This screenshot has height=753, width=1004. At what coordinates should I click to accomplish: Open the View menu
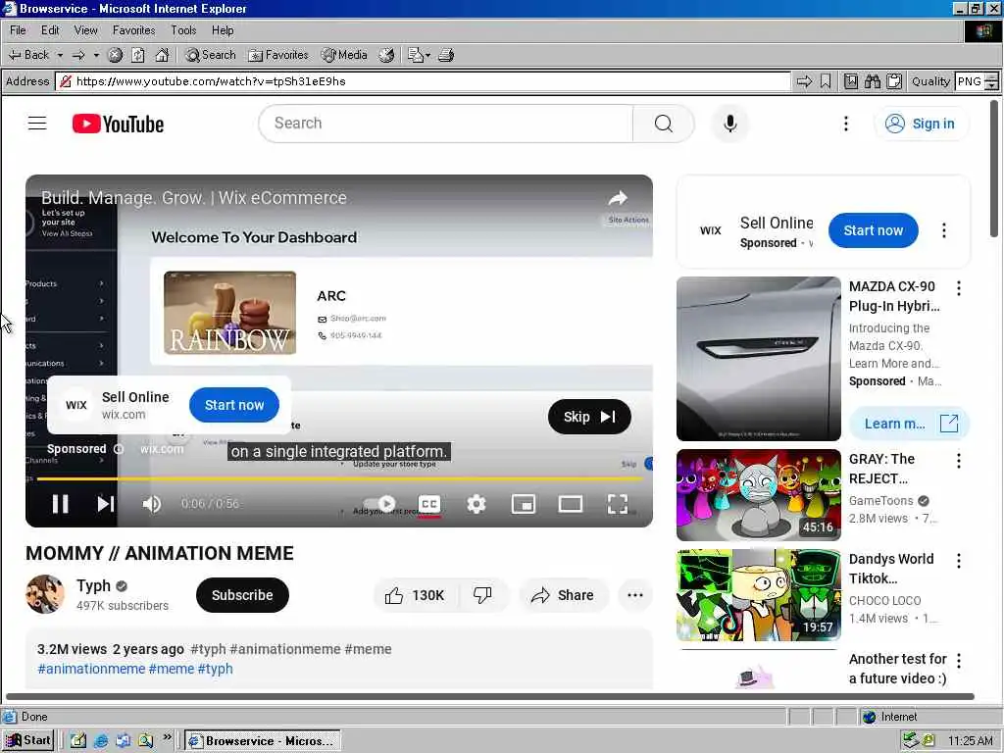86,30
